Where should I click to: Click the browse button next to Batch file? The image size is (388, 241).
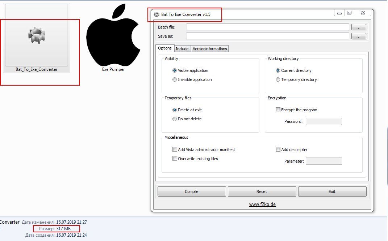(359, 27)
